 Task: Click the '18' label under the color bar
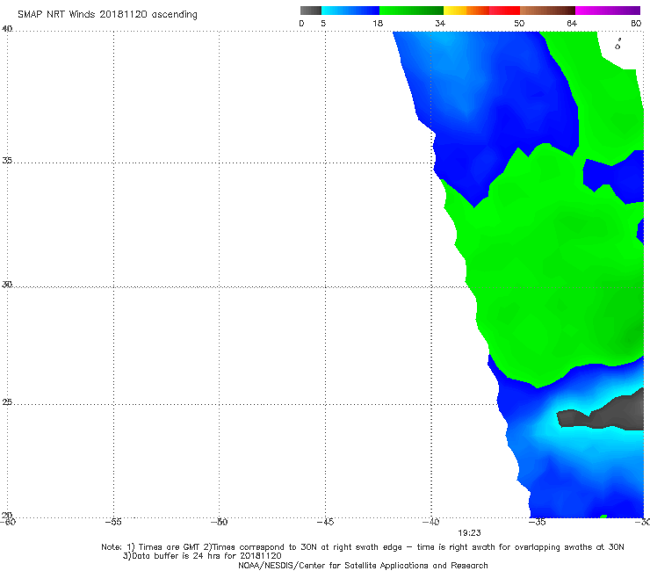tap(377, 23)
